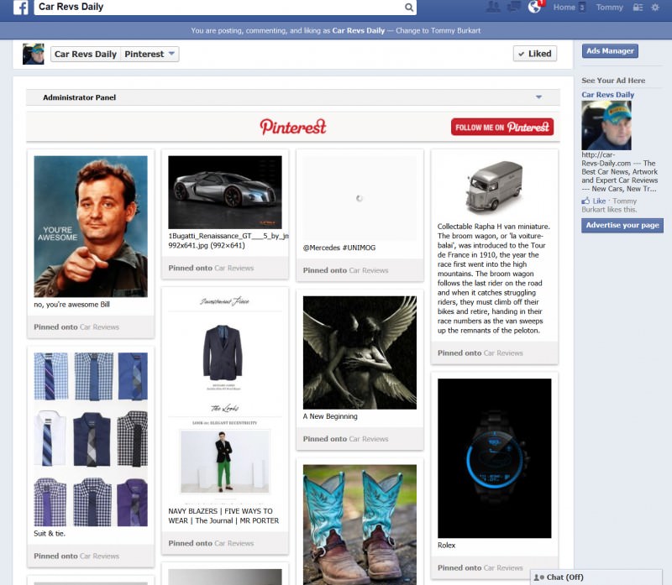The image size is (672, 585).
Task: Open notifications globe icon
Action: coord(534,7)
